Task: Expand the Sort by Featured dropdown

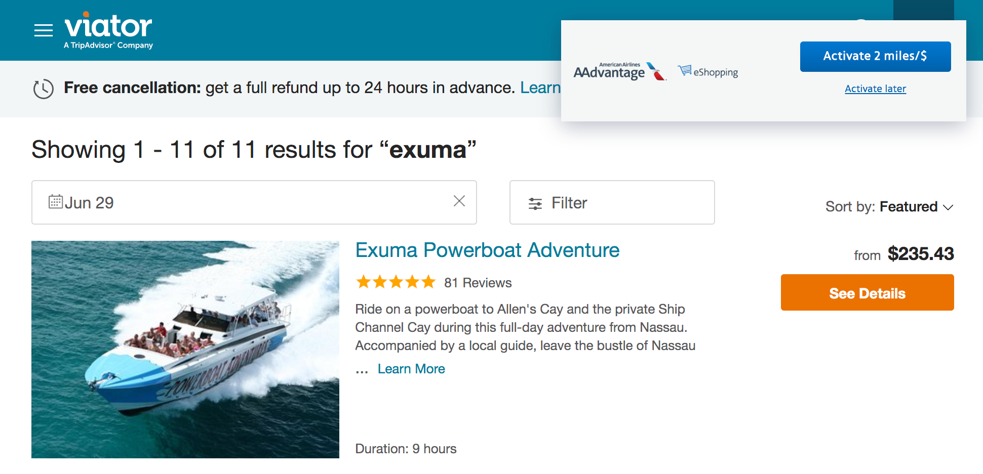Action: [x=889, y=207]
